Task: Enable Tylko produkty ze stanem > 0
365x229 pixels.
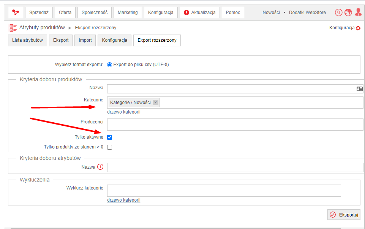Action: [x=109, y=147]
